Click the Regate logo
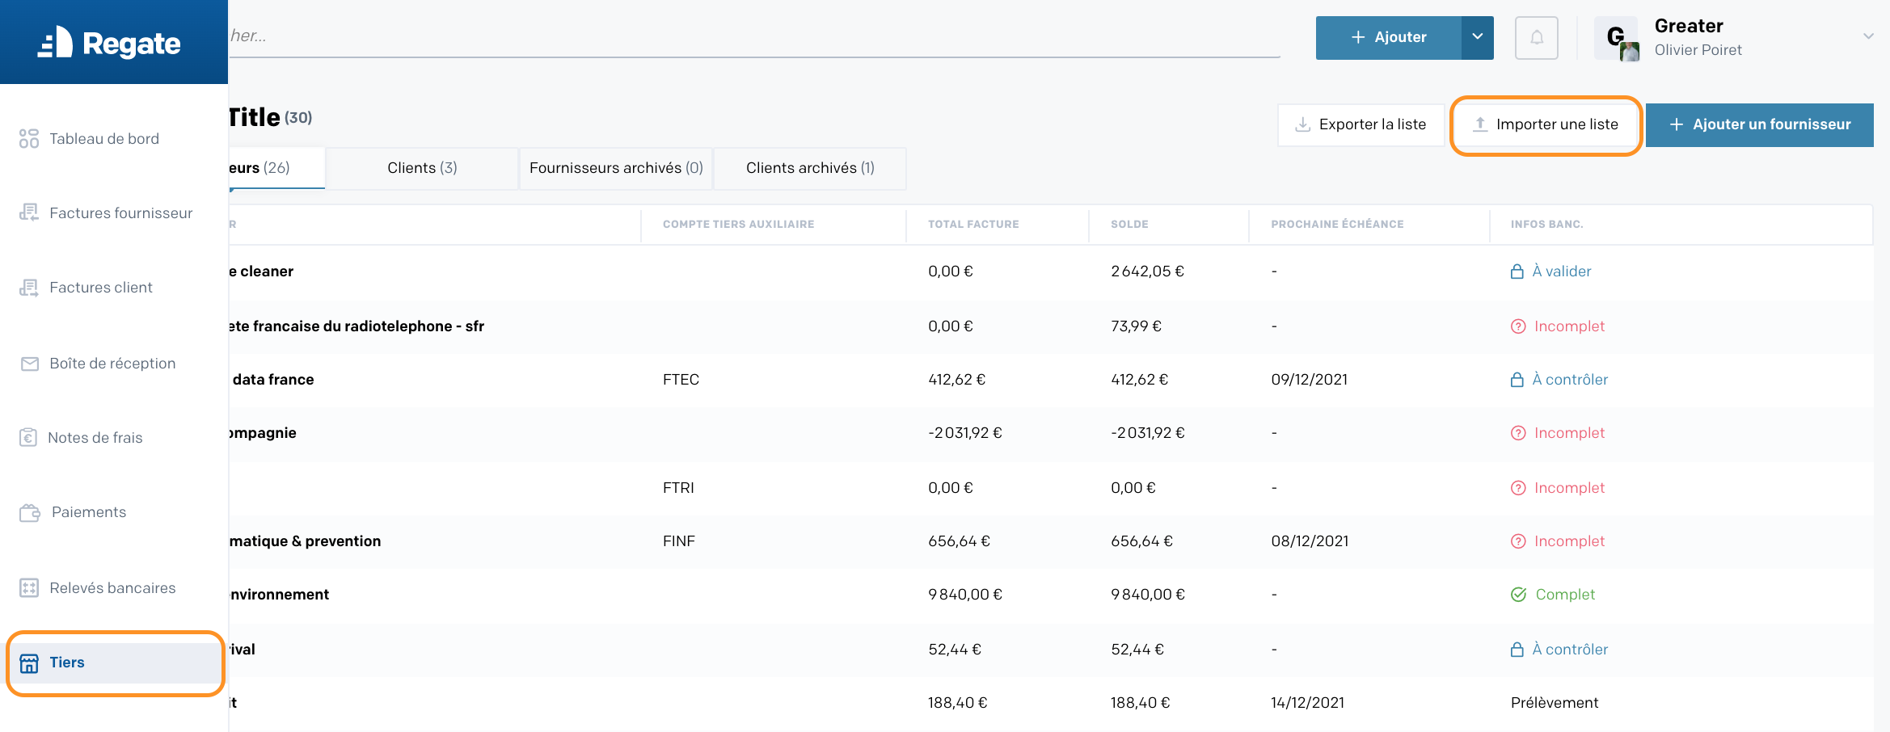The width and height of the screenshot is (1890, 732). tap(109, 43)
